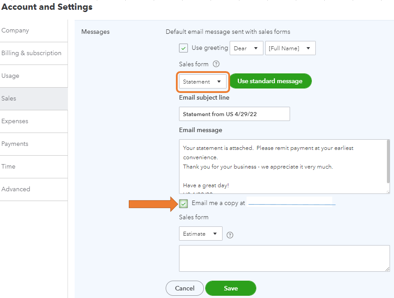Open the Dear greeting dropdown
Viewport: 394px width, 298px height.
246,48
